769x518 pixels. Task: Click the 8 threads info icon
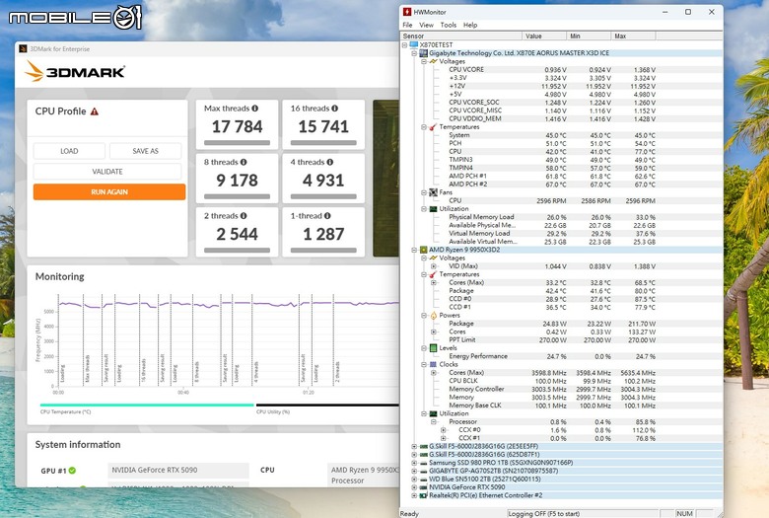(x=244, y=162)
